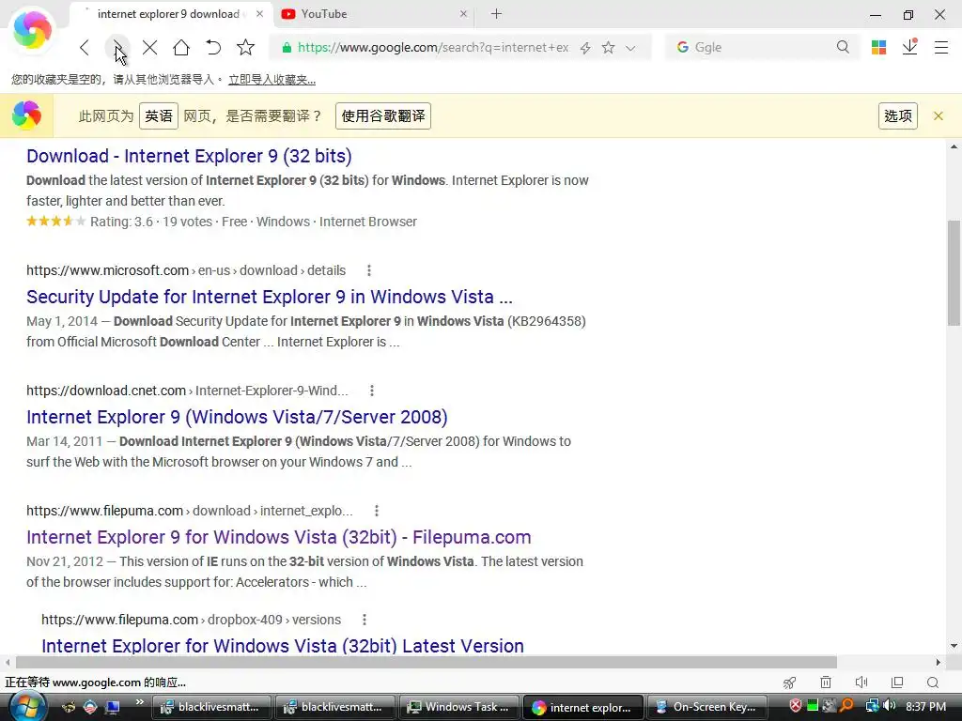Screen dimensions: 962x721
Task: Go to the home page icon
Action: click(x=181, y=47)
